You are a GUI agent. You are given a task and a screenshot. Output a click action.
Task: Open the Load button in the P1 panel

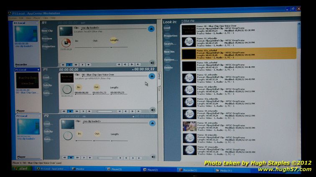[x=47, y=77]
